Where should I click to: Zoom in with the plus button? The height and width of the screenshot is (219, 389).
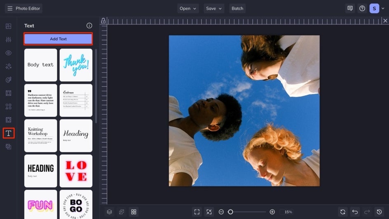tap(272, 212)
